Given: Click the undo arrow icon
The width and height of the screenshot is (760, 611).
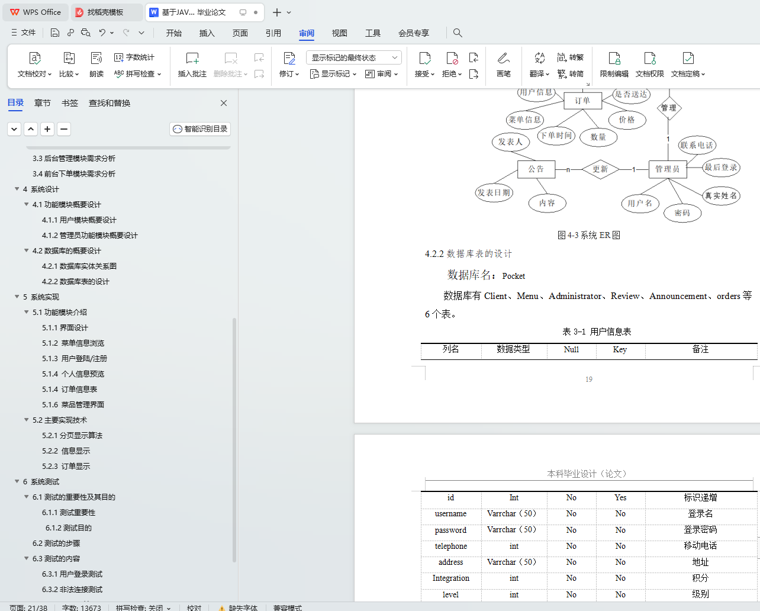Looking at the screenshot, I should [102, 33].
